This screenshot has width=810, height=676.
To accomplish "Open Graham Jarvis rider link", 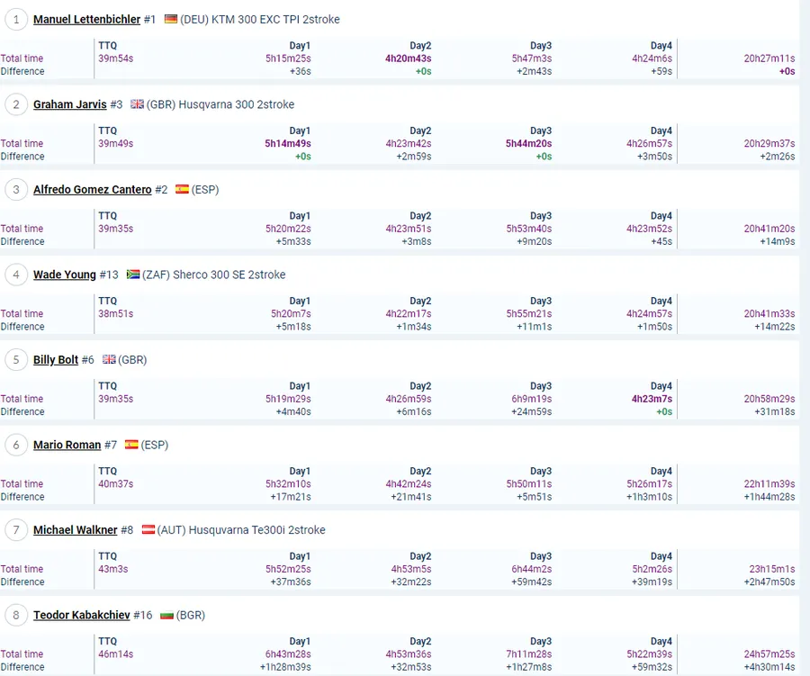I will coord(70,104).
